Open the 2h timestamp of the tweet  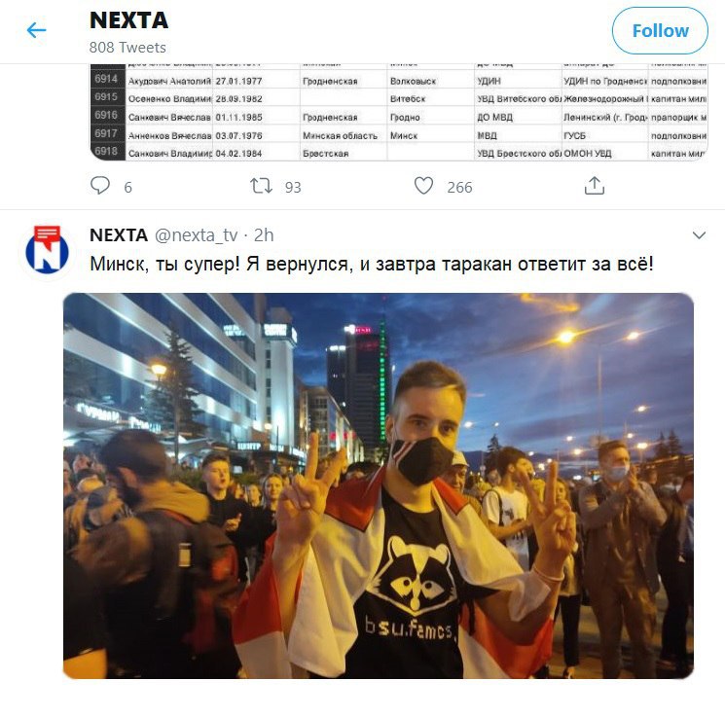point(264,235)
